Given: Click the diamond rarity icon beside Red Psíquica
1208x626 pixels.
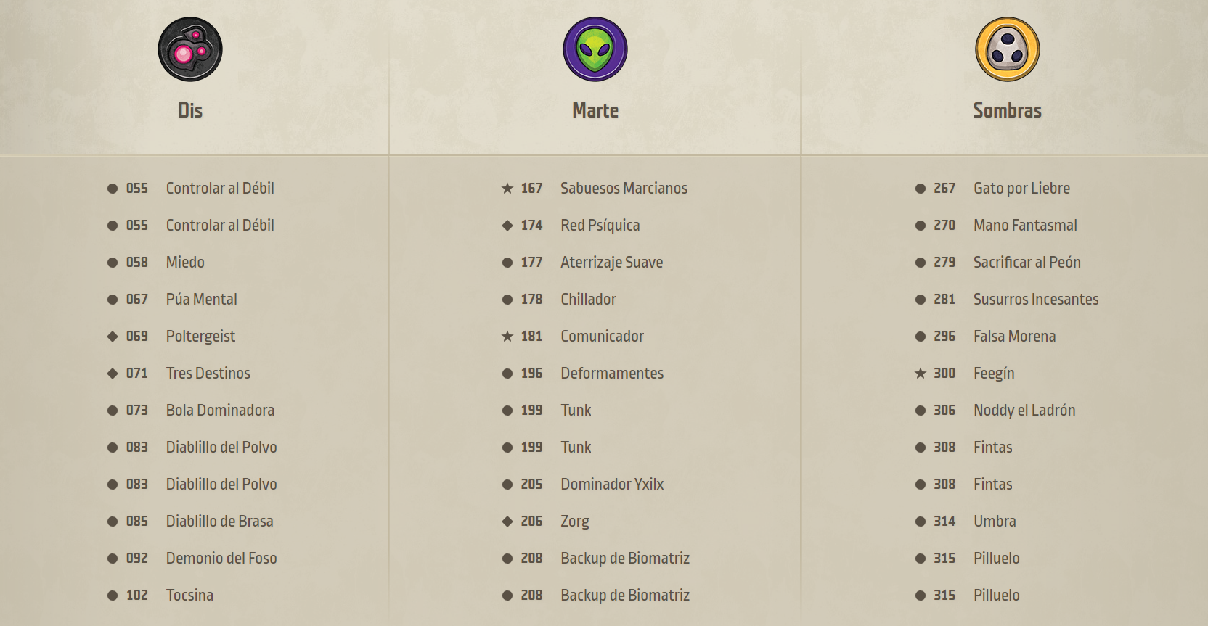Looking at the screenshot, I should [507, 226].
